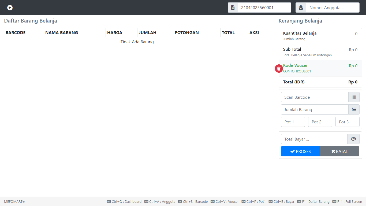Click the Kode Voucer label
The image size is (366, 206).
pos(295,65)
